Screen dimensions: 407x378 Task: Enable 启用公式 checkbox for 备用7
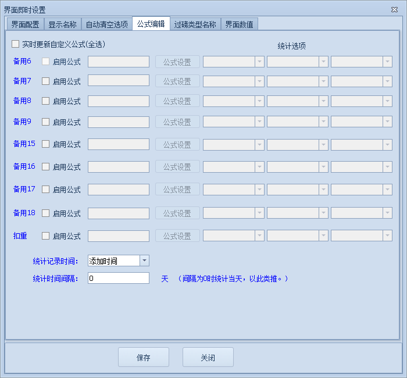click(x=46, y=81)
